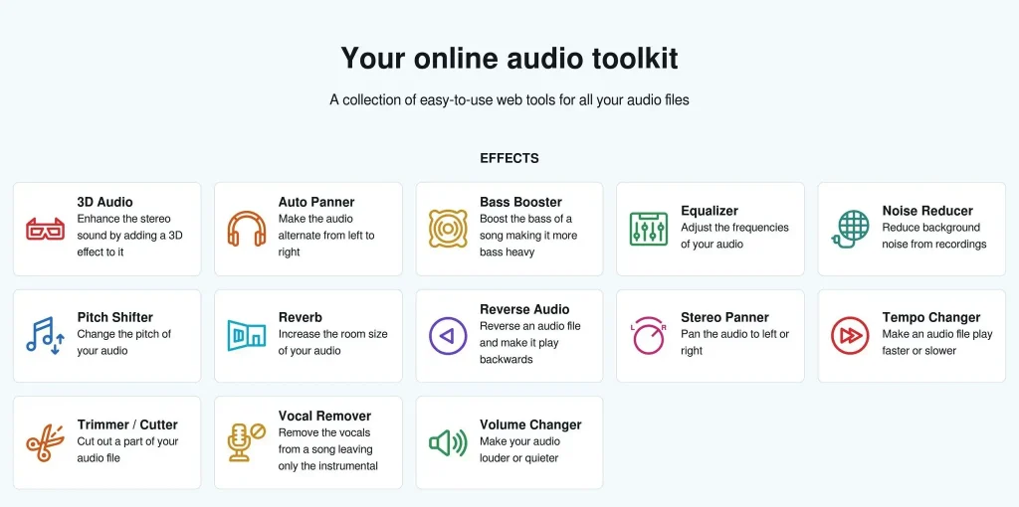Click 'Reverse an audio file' description text
The height and width of the screenshot is (507, 1019).
pos(530,342)
